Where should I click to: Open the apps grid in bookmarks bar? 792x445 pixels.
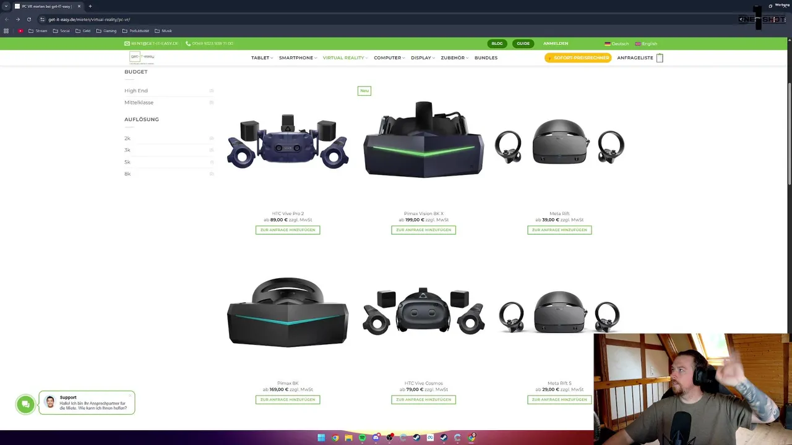(x=6, y=31)
